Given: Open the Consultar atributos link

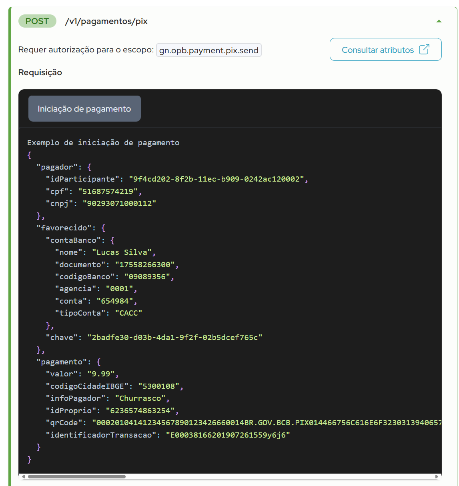Looking at the screenshot, I should click(385, 50).
